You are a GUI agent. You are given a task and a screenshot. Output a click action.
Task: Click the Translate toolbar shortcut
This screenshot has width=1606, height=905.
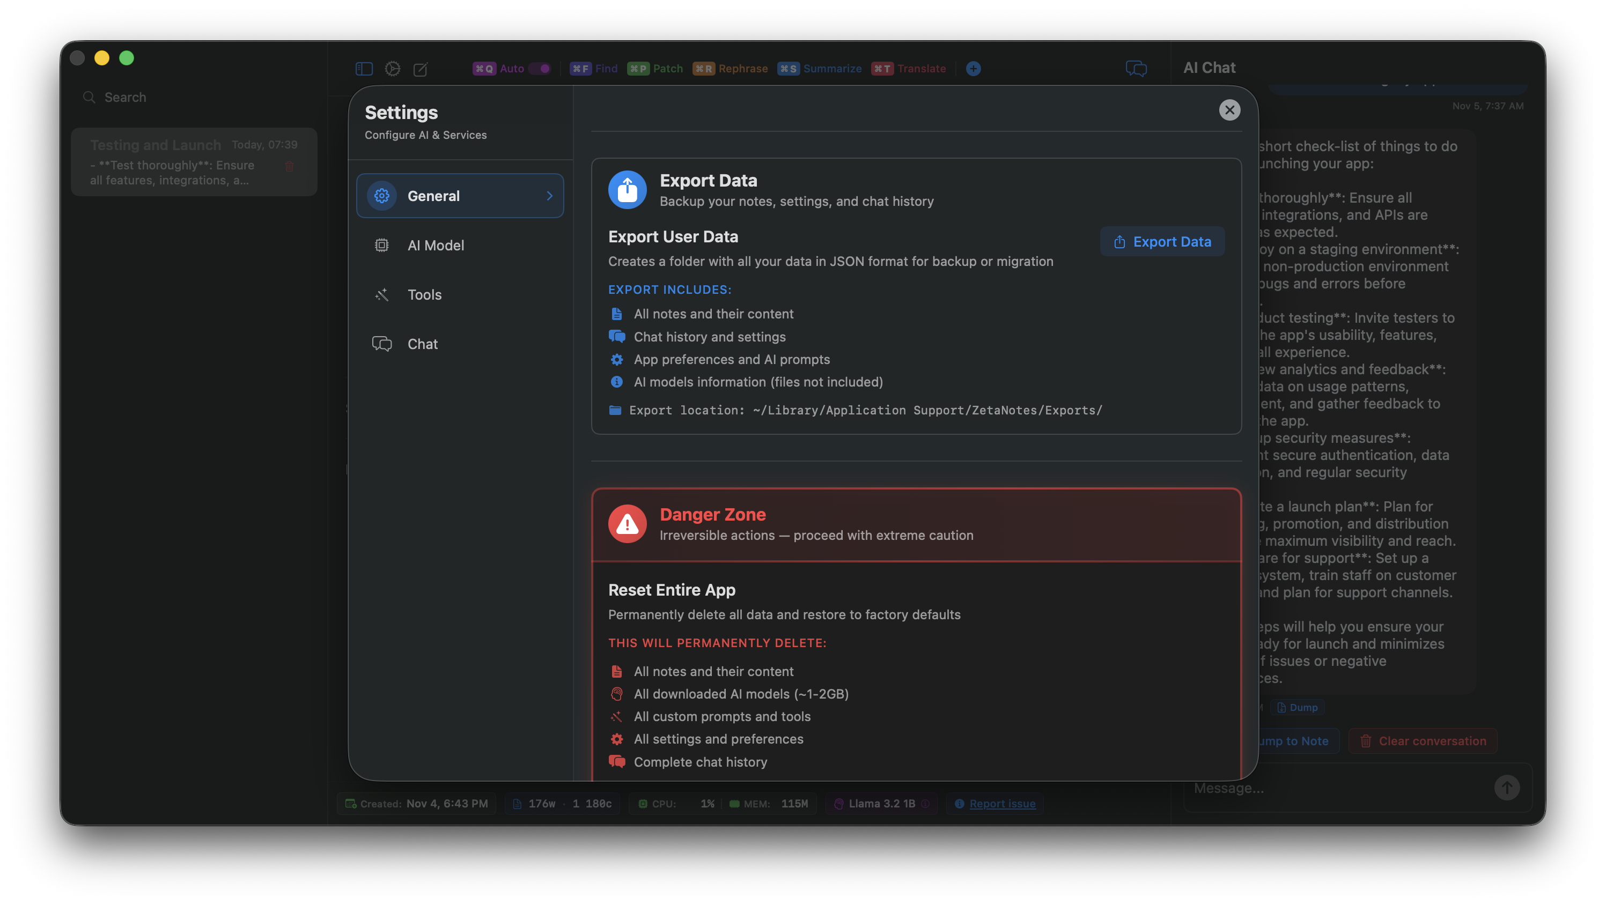(x=909, y=69)
